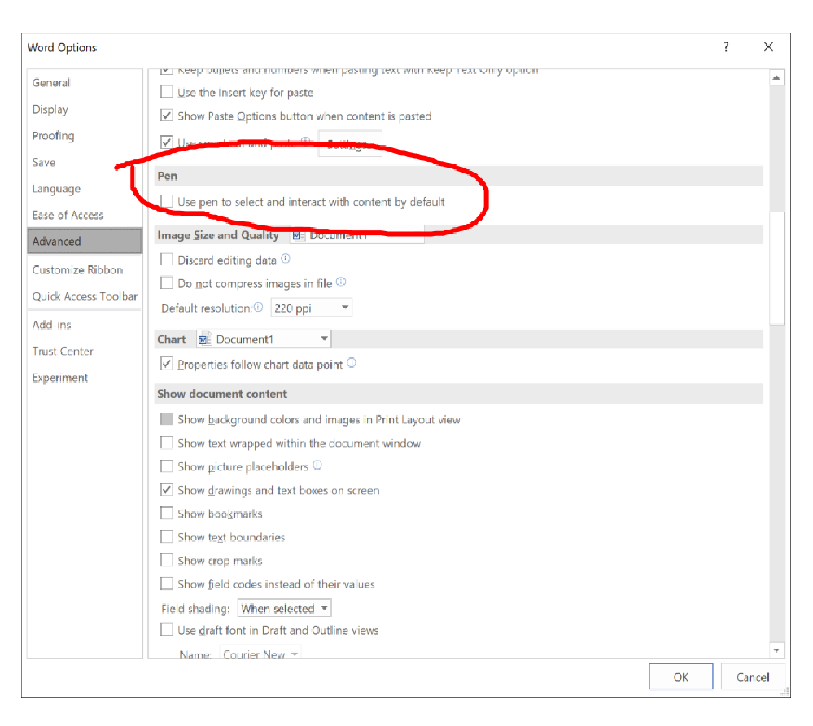The width and height of the screenshot is (813, 726).
Task: Open the Field shading When selected dropdown
Action: click(x=284, y=608)
